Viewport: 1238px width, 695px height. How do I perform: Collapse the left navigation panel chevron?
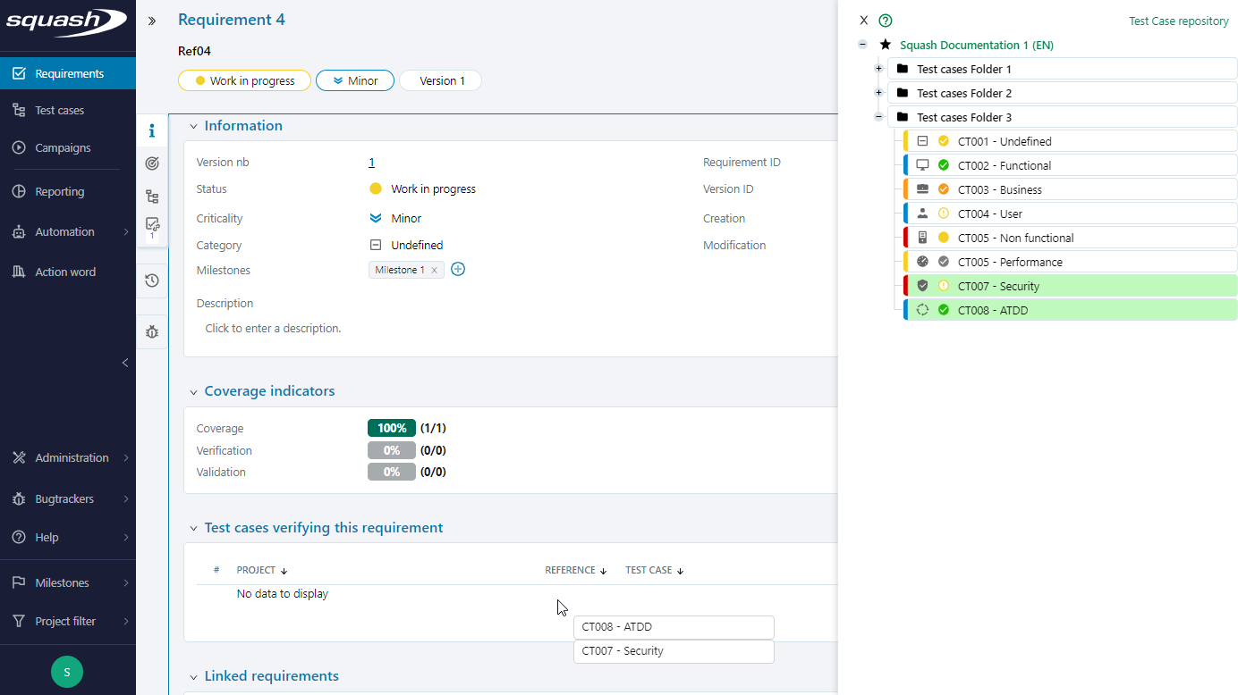(124, 363)
